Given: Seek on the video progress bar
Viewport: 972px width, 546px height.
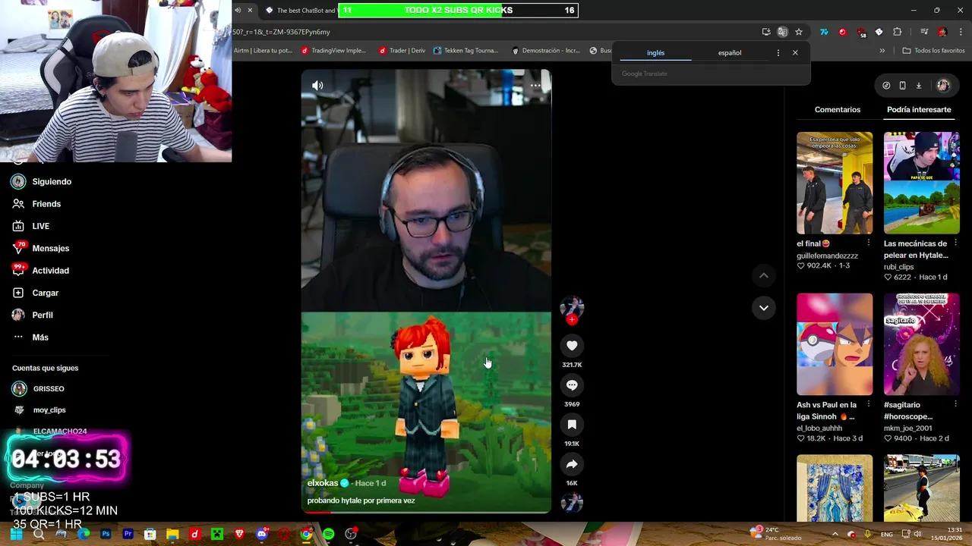Looking at the screenshot, I should tap(426, 512).
